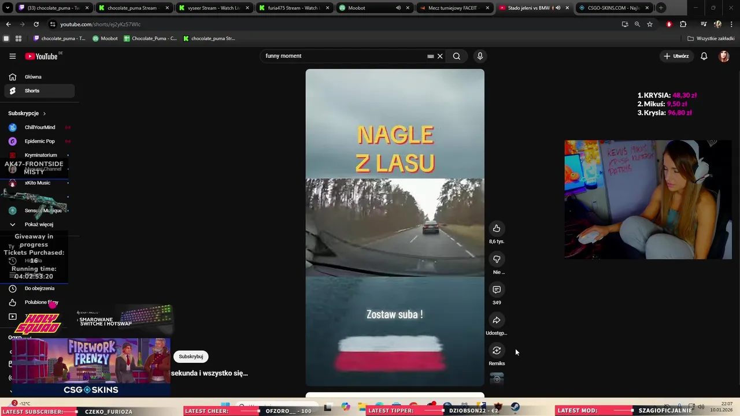
Task: Open Wszystkie zakładki bookmarks folder
Action: [711, 39]
